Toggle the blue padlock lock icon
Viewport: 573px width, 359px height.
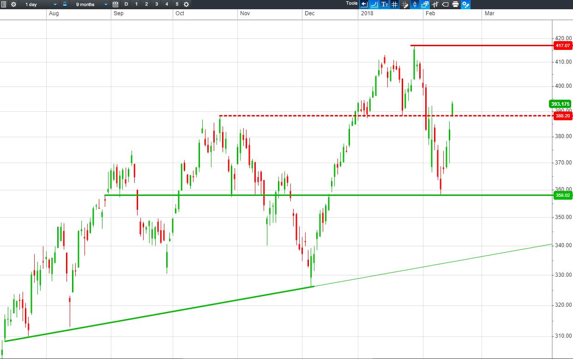[65, 4]
